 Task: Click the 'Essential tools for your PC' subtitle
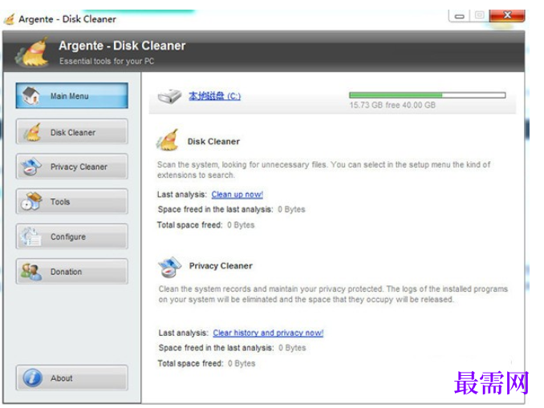pos(107,62)
